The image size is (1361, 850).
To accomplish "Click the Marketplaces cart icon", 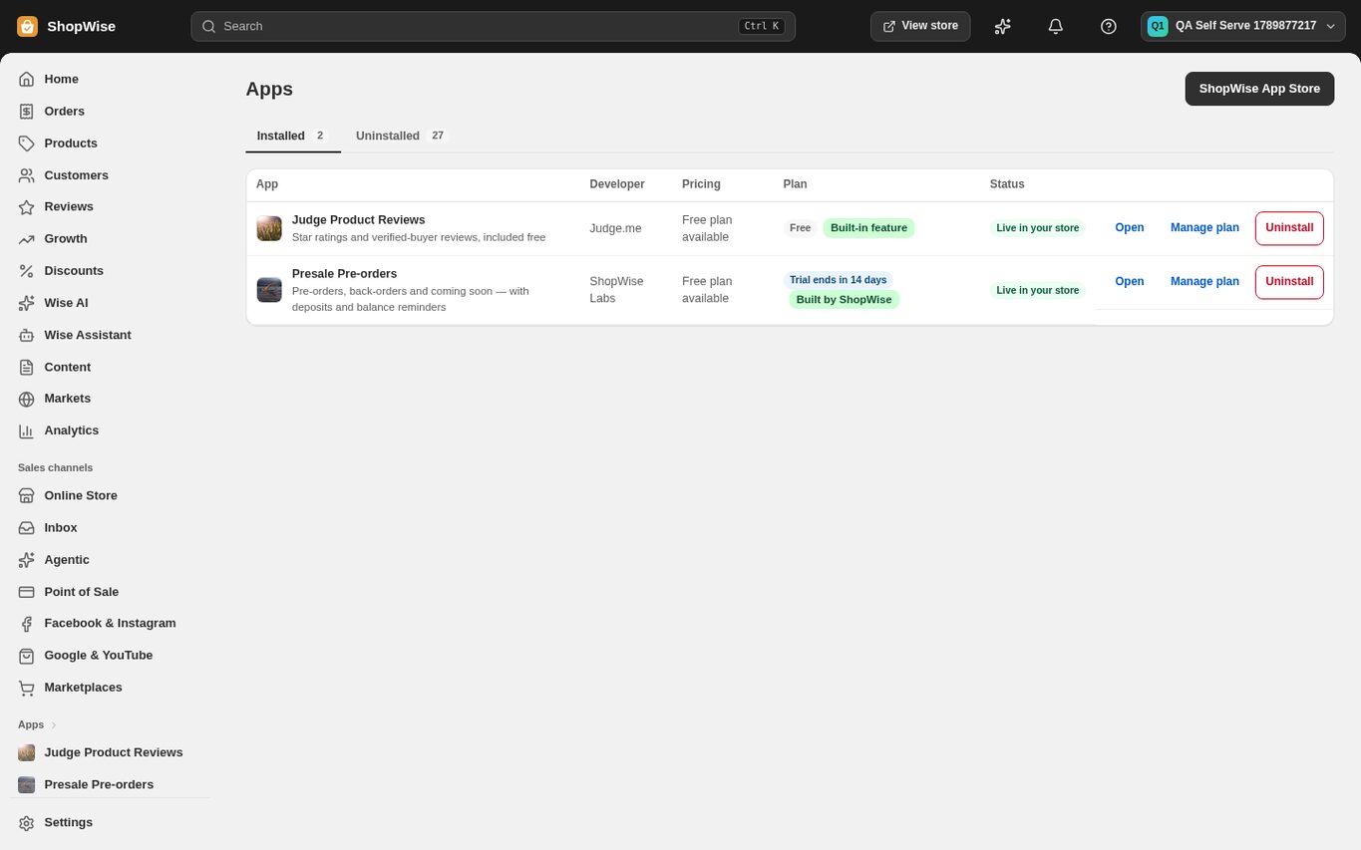I will pos(27,688).
